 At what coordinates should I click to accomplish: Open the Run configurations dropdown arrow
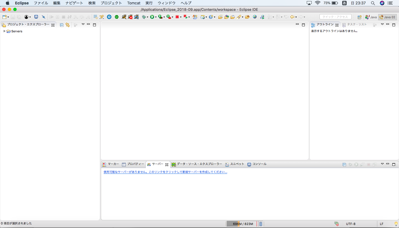coord(156,17)
